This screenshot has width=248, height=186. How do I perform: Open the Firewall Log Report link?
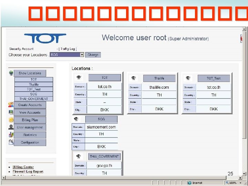(x=28, y=172)
